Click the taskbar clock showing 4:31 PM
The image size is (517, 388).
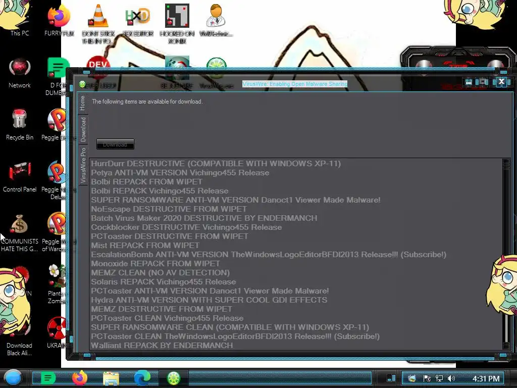486,379
